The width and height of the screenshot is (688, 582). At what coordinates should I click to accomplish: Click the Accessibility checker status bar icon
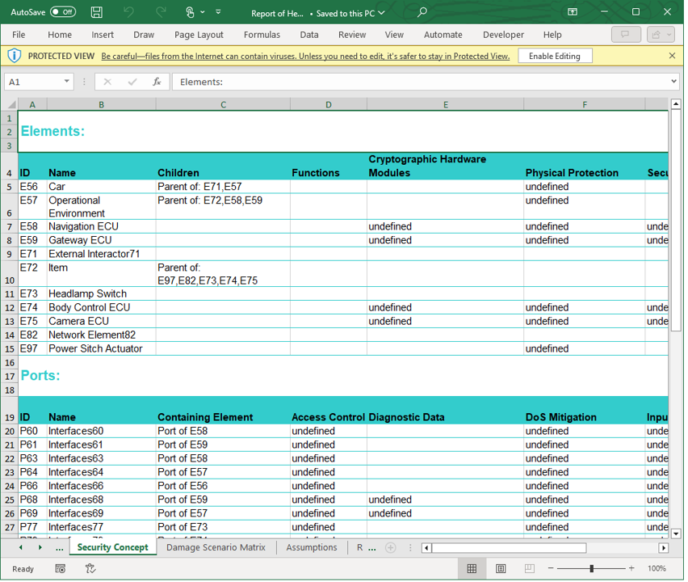[90, 568]
